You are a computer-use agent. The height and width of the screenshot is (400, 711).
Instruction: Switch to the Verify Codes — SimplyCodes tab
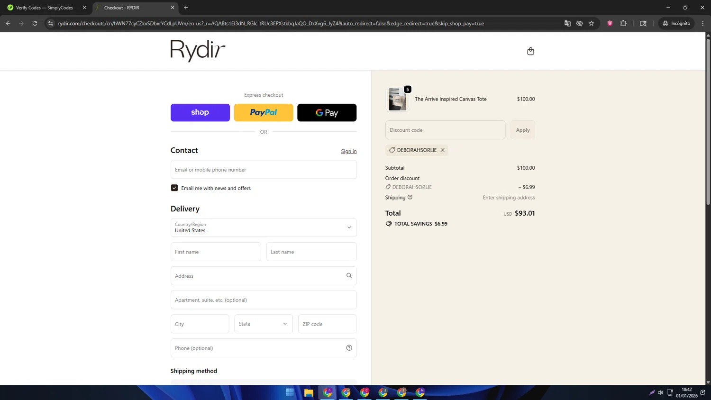pyautogui.click(x=45, y=8)
